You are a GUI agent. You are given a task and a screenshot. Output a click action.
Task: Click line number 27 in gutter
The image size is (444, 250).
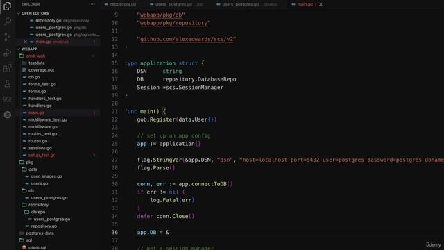114,160
